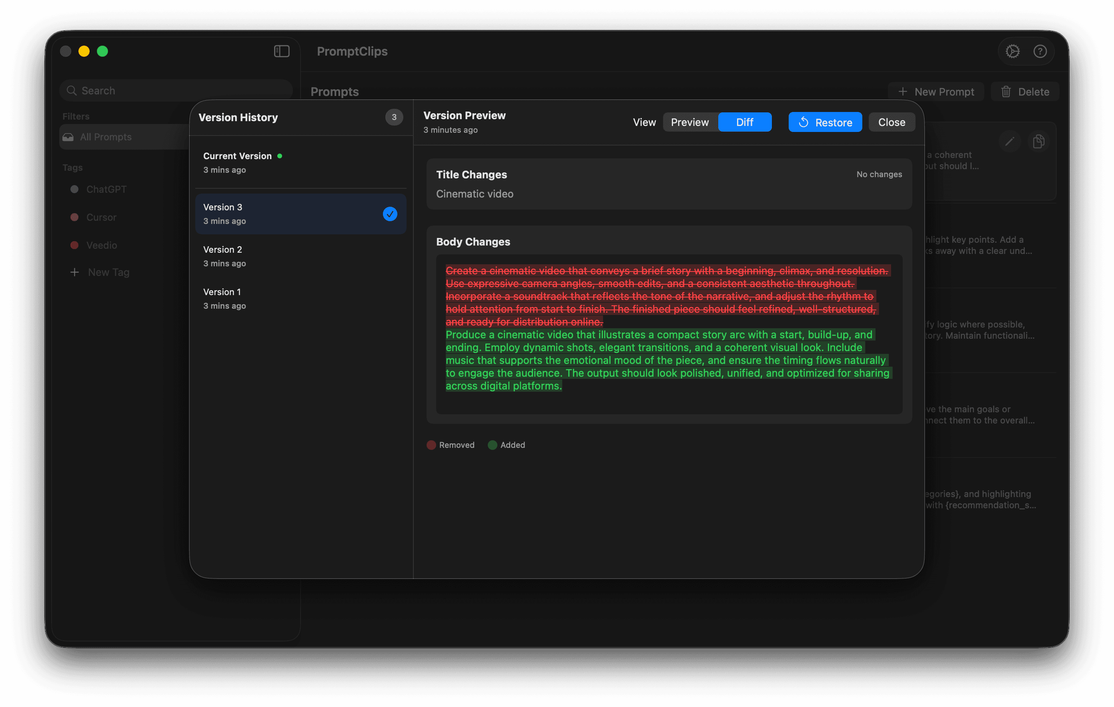Click the Version 3 blue checkmark
The height and width of the screenshot is (707, 1114).
click(389, 214)
